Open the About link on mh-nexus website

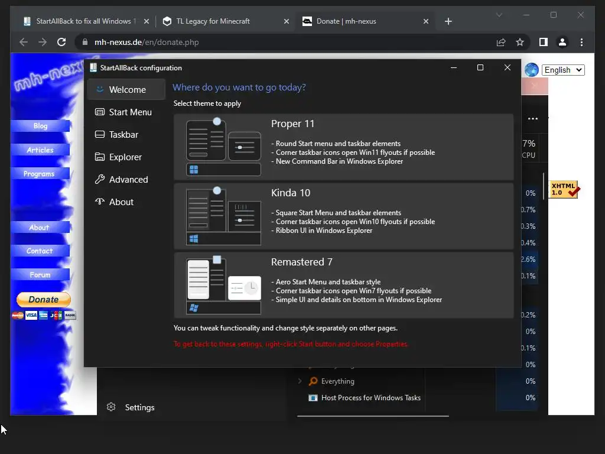click(x=41, y=228)
